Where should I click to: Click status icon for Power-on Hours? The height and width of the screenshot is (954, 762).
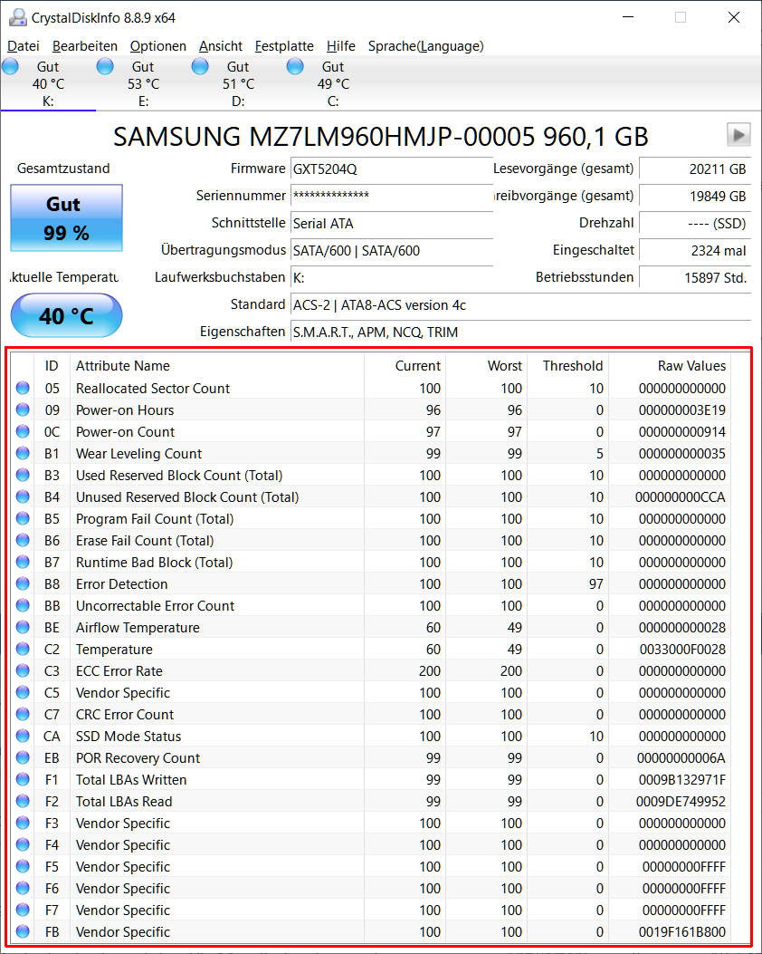(x=23, y=410)
